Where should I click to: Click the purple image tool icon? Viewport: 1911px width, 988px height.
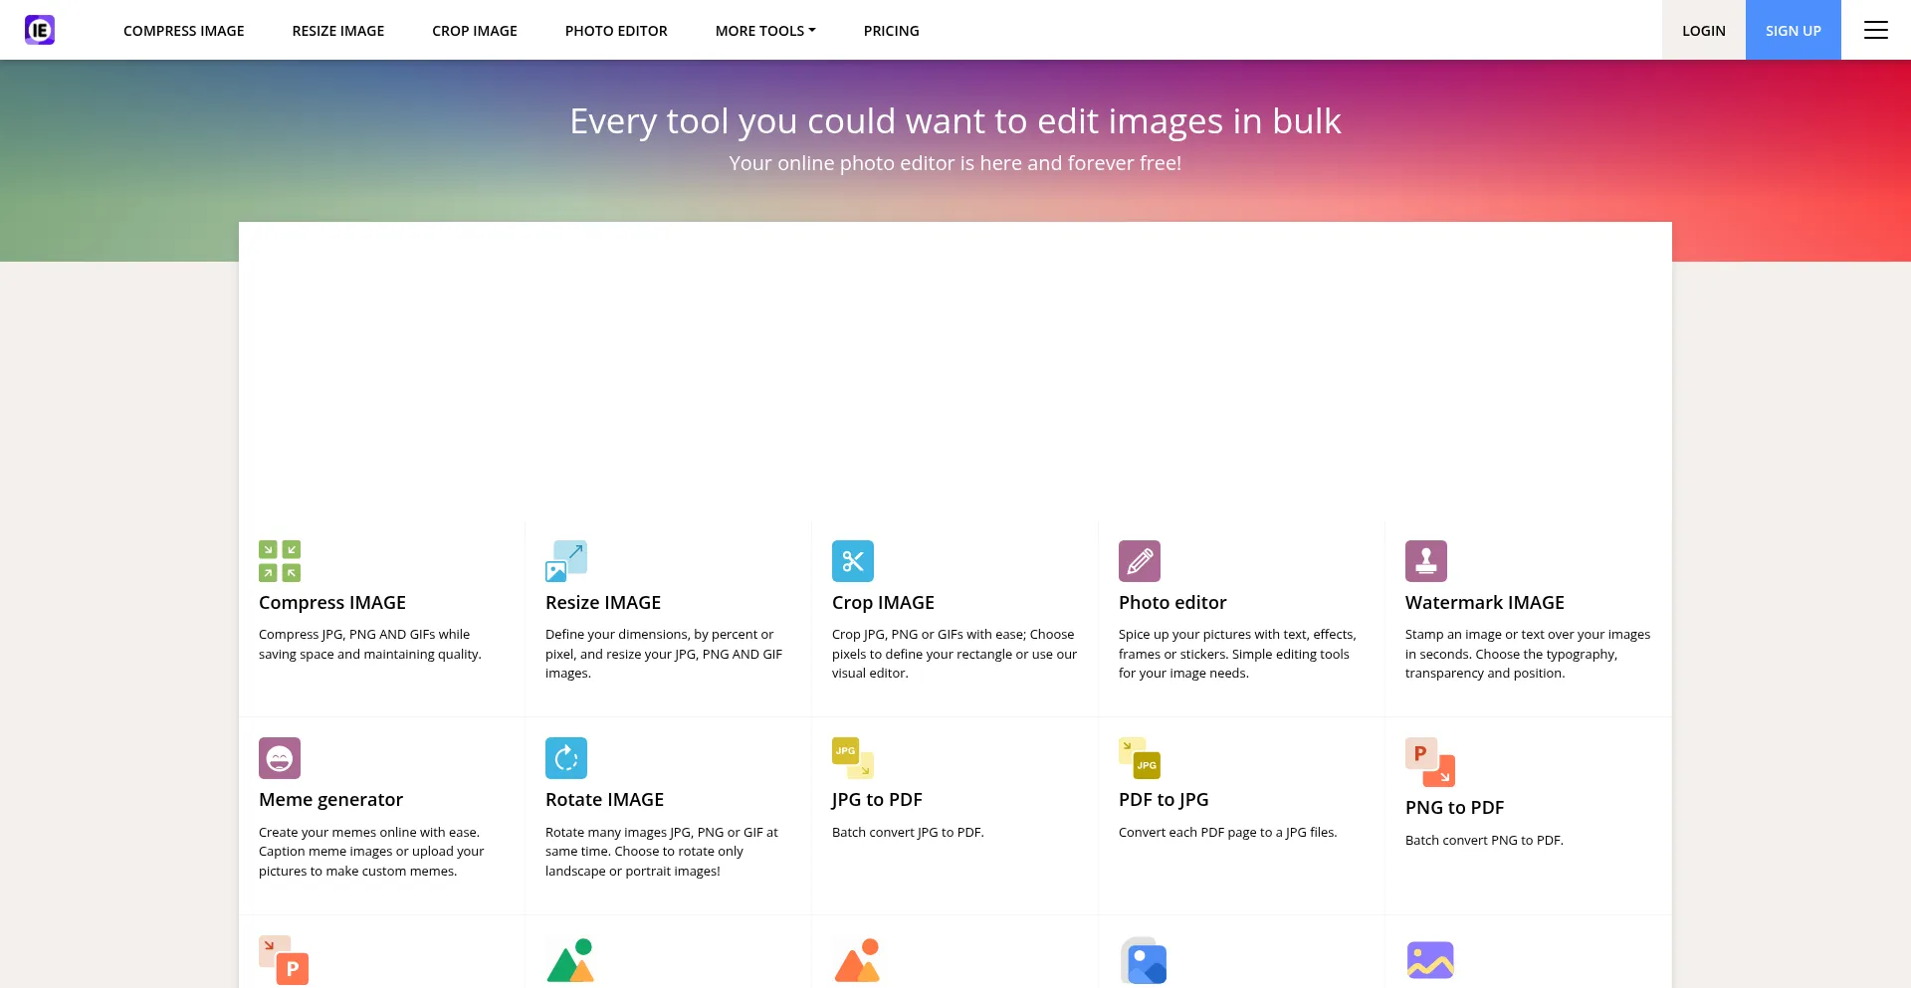point(1430,960)
